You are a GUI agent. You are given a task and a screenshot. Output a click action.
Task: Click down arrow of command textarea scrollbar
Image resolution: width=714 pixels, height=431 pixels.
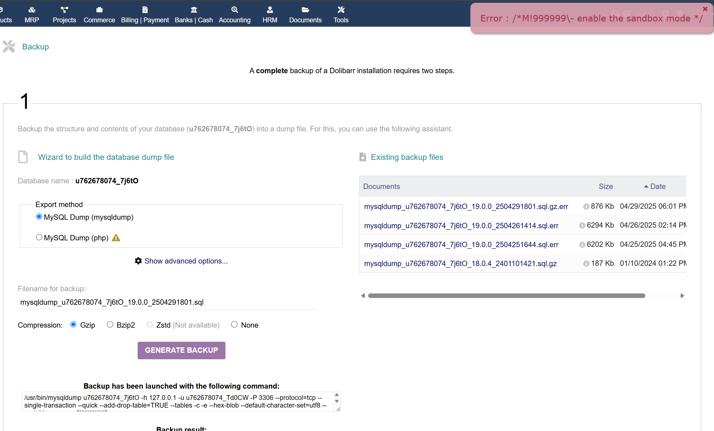[x=337, y=401]
